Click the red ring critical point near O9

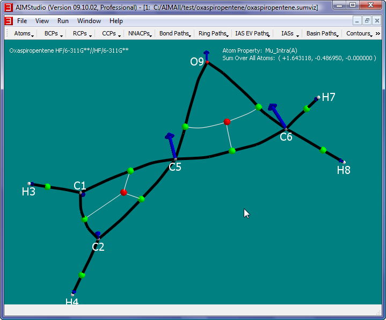pyautogui.click(x=227, y=122)
